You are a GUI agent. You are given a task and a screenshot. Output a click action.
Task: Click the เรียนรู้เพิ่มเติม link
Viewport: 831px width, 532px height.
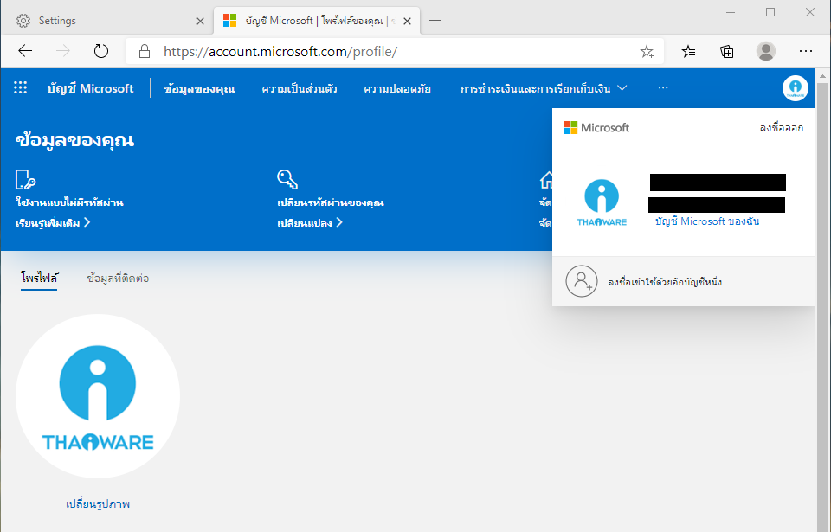pos(53,223)
